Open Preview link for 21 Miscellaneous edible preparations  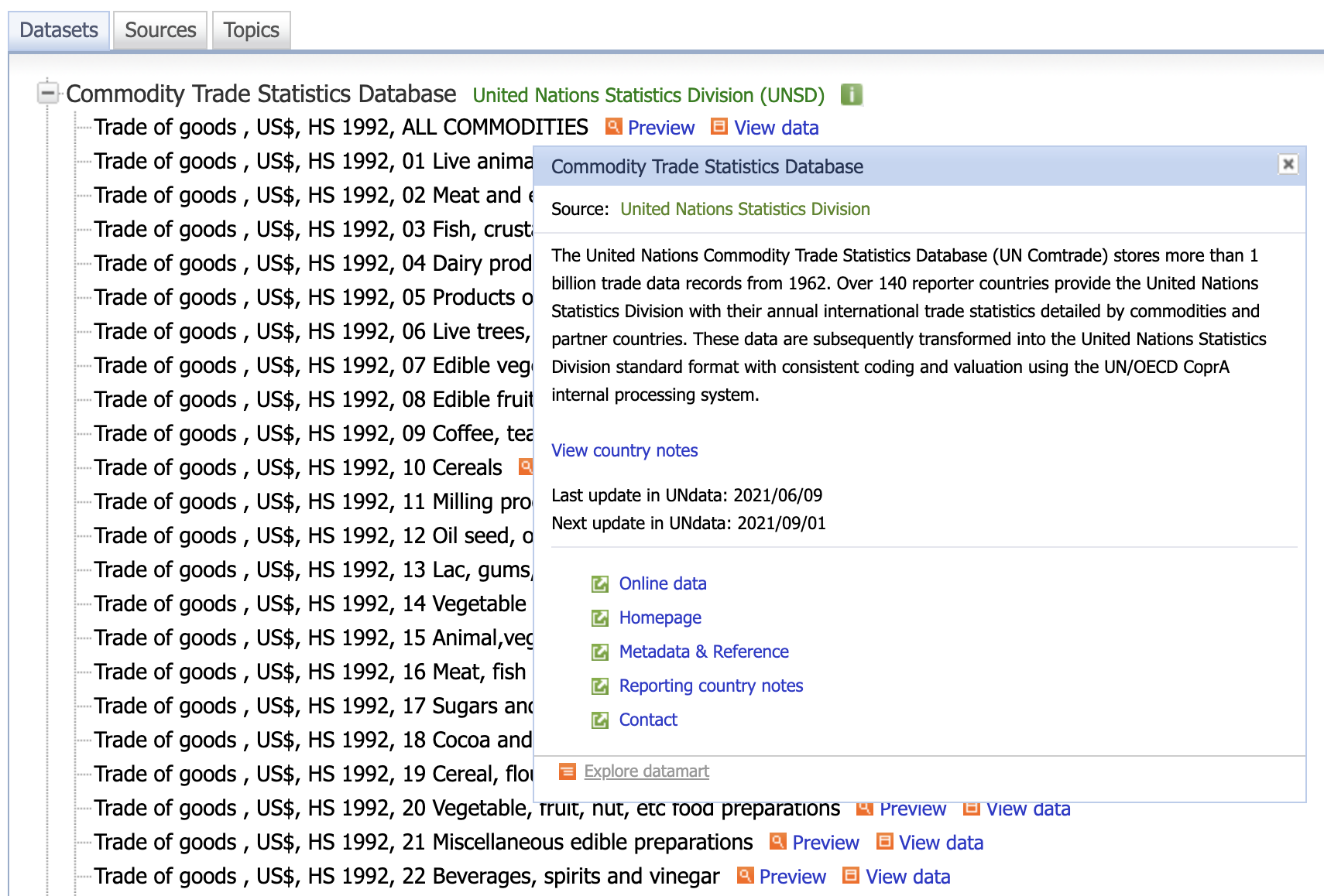[825, 843]
